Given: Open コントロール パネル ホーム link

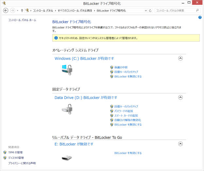Looking at the screenshot, I should pos(22,20).
